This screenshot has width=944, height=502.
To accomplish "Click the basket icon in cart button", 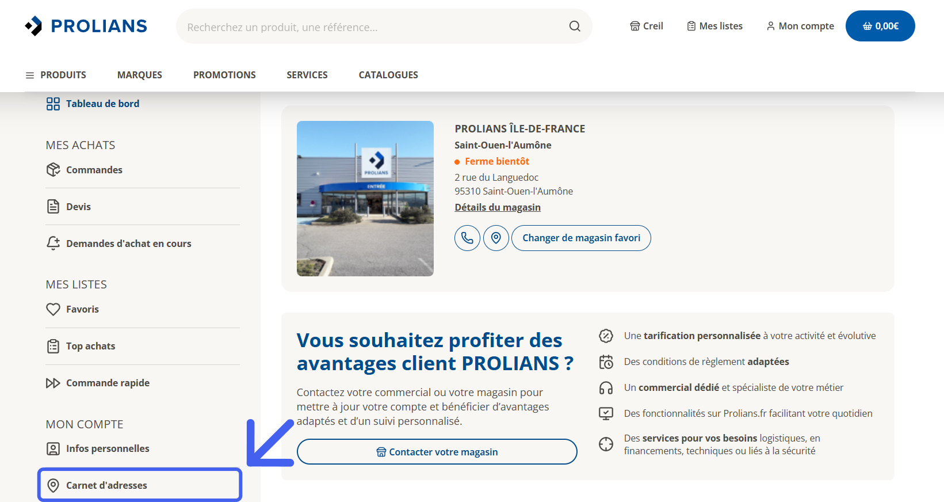I will coord(867,26).
